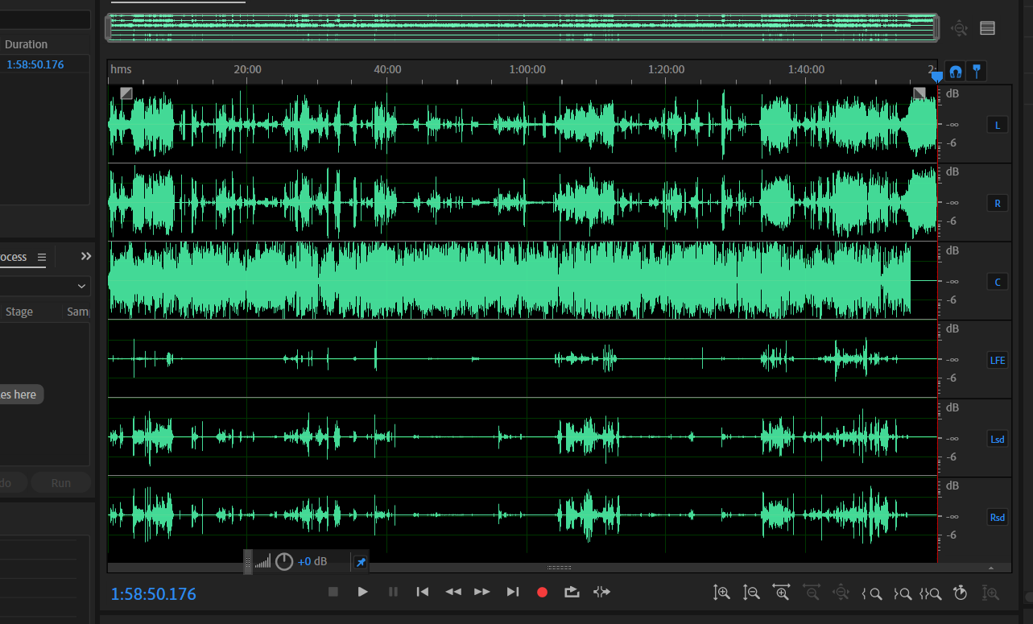Viewport: 1033px width, 624px height.
Task: Click the +0 dB gain value in the HUD
Action: [x=312, y=562]
